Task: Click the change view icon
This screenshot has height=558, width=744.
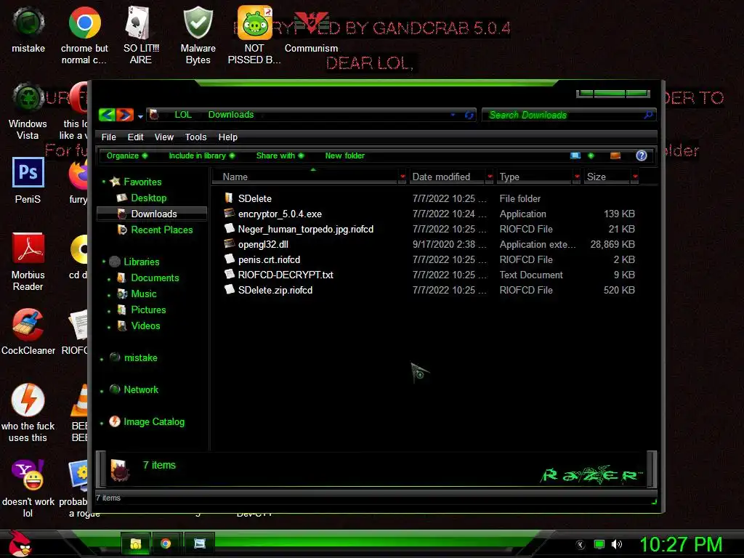Action: (x=575, y=155)
